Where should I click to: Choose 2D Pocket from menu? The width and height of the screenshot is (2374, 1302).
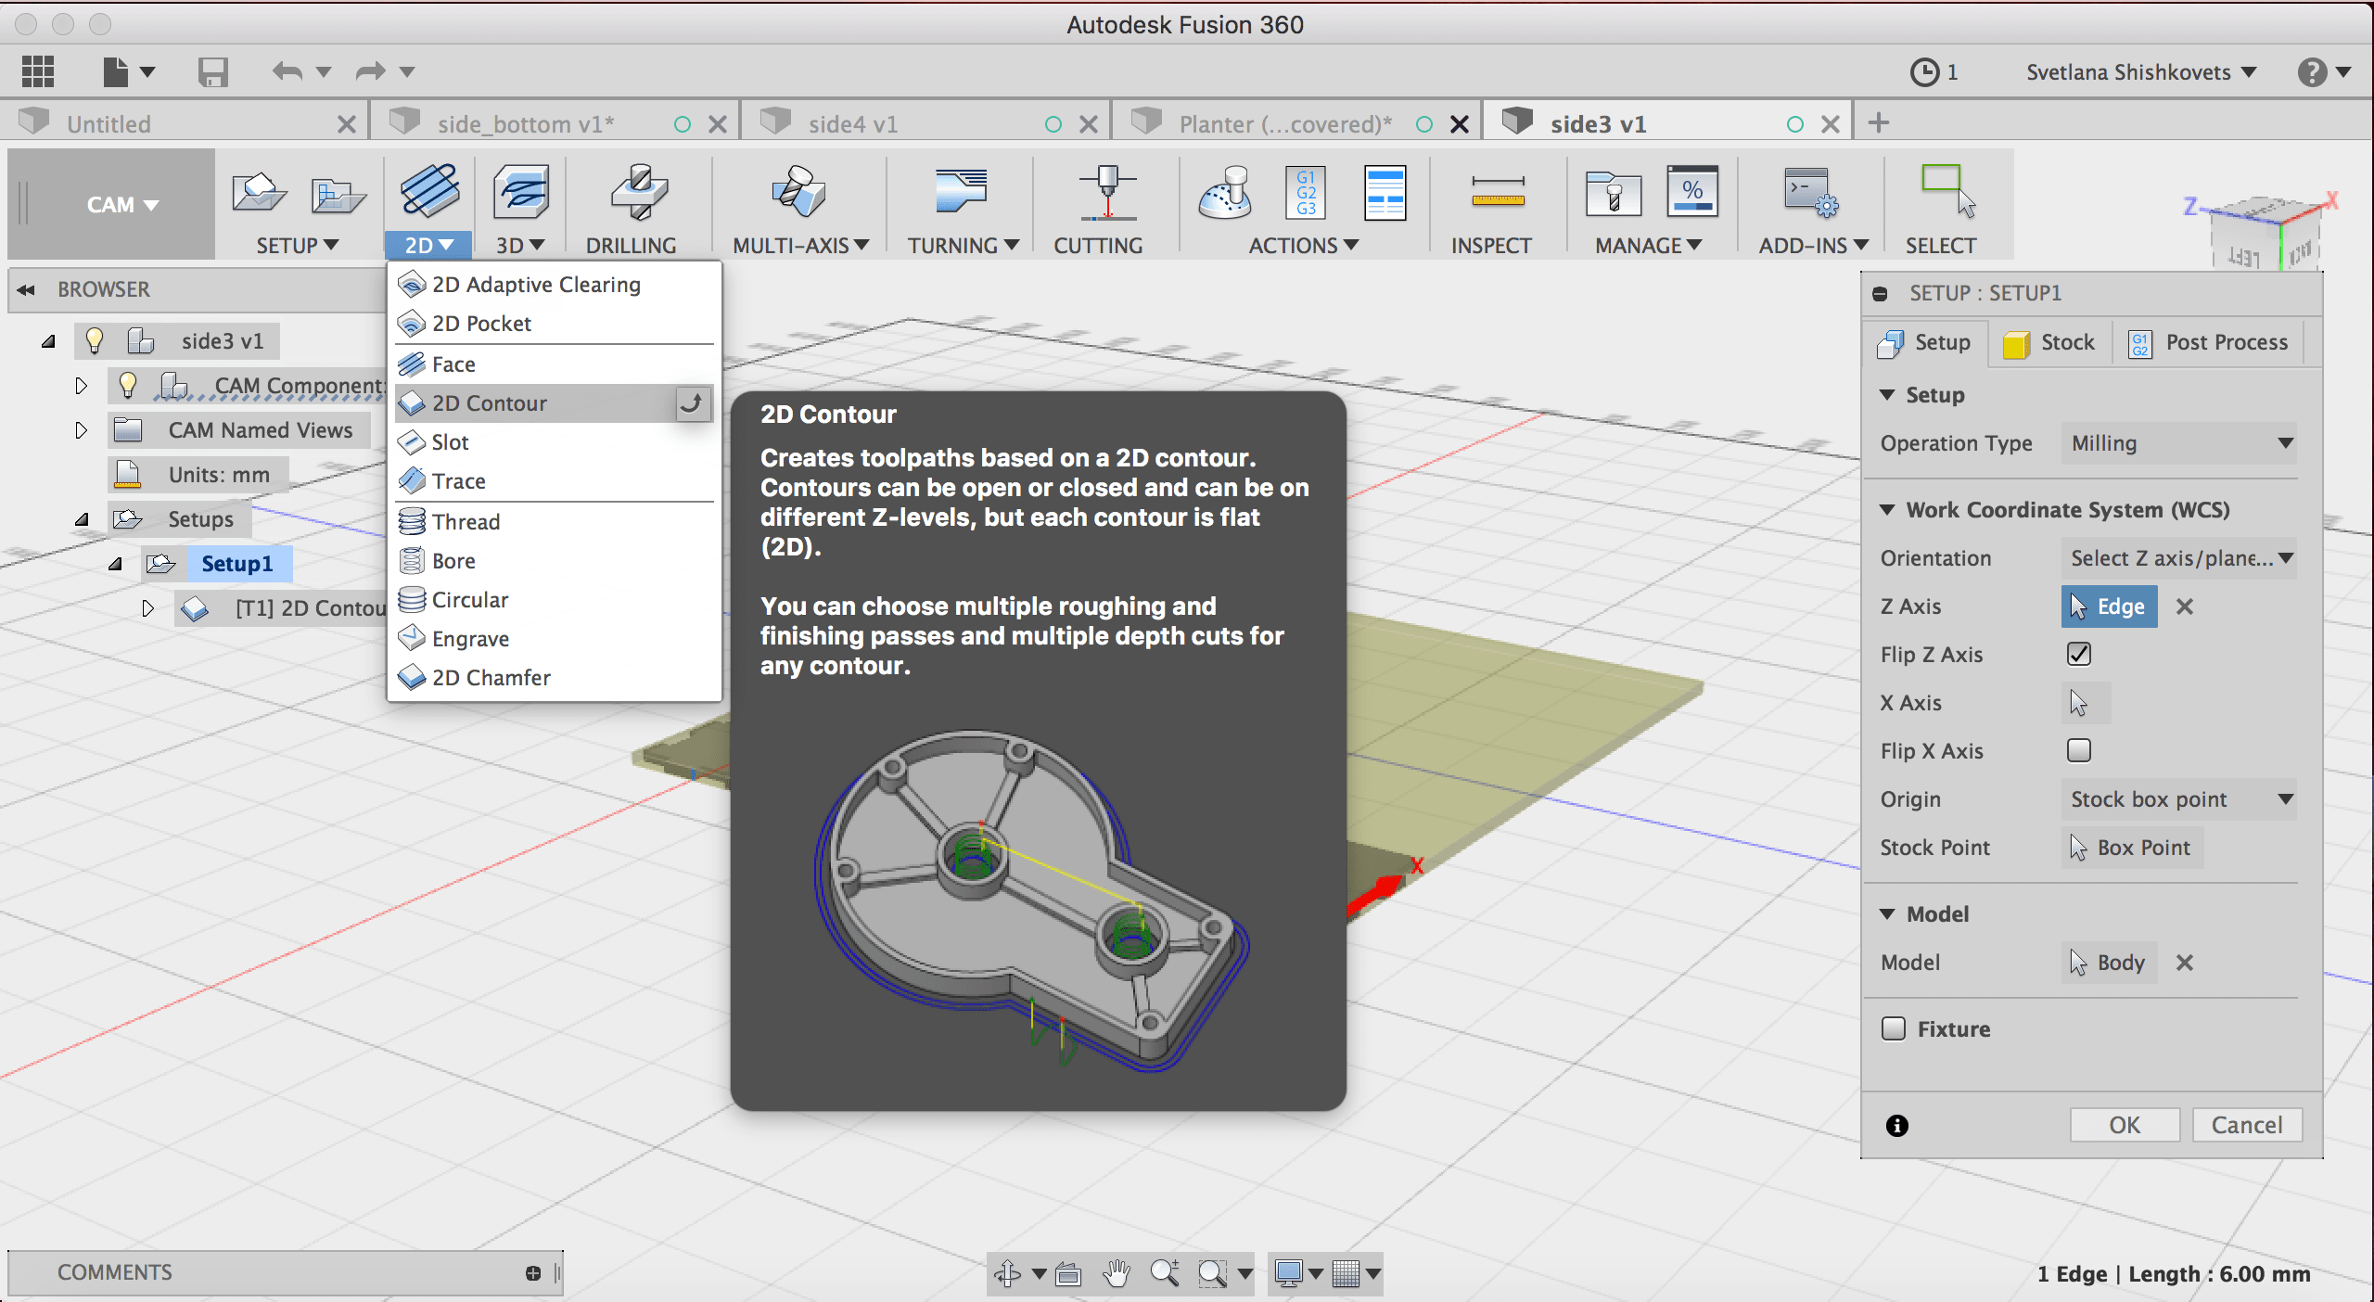pos(554,324)
